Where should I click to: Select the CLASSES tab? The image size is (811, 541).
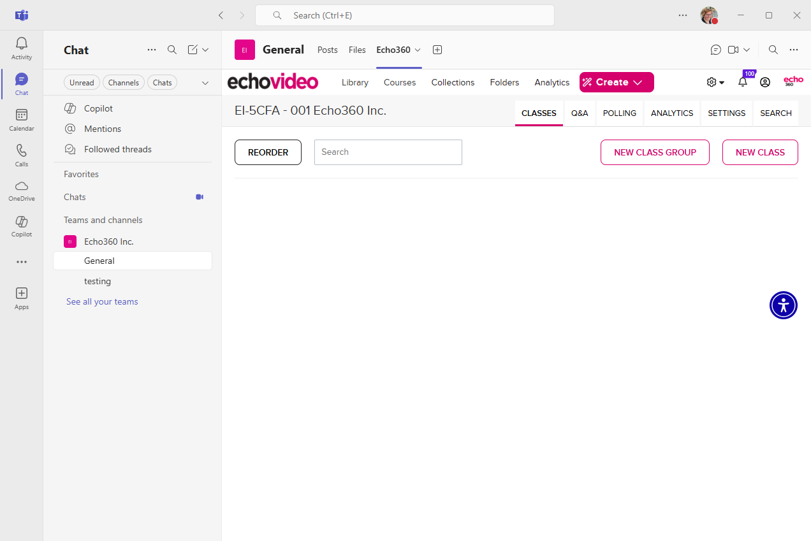[x=539, y=113]
